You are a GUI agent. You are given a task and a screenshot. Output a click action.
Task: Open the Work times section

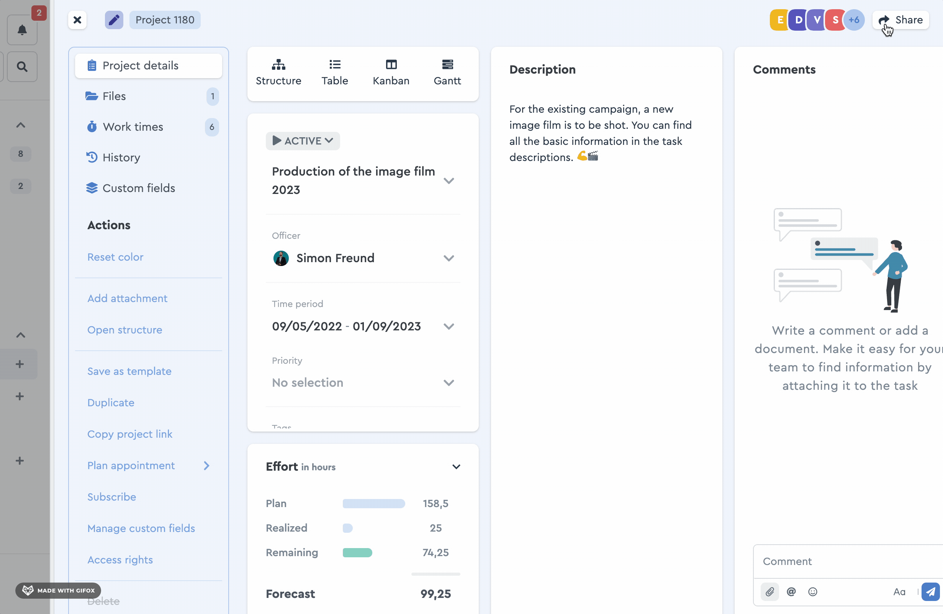[x=149, y=127]
